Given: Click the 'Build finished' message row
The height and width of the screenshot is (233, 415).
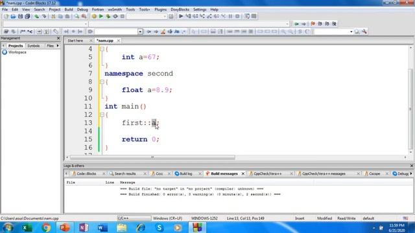Looking at the screenshot, I should 200,194.
